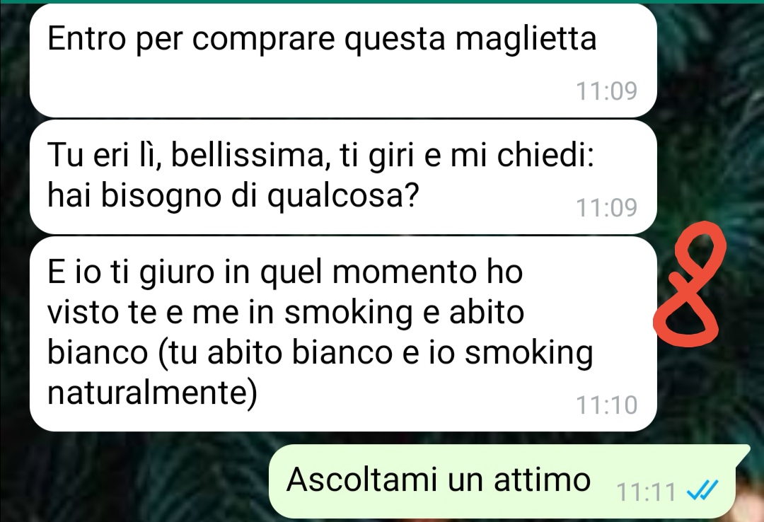This screenshot has height=522, width=764.
Task: Click the 11:09 timestamp of the maglietta message
Action: click(x=606, y=91)
